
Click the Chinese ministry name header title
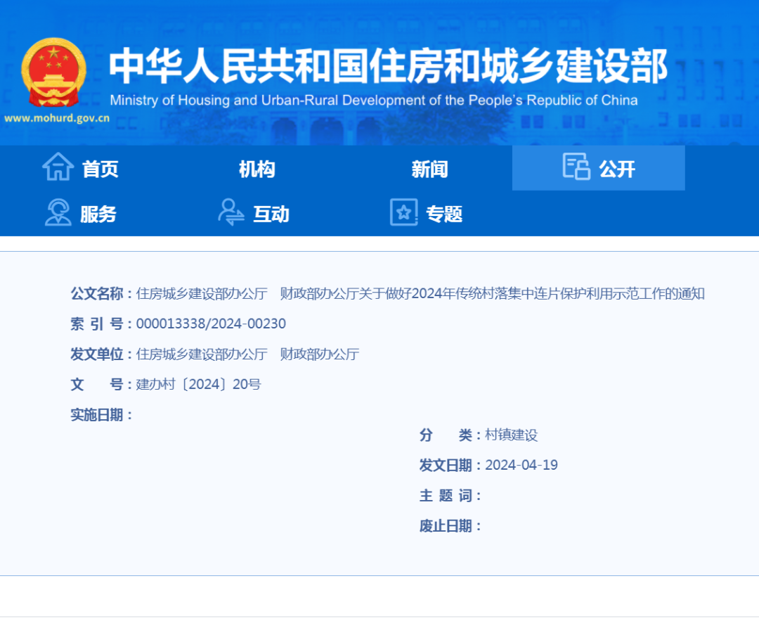coord(388,68)
